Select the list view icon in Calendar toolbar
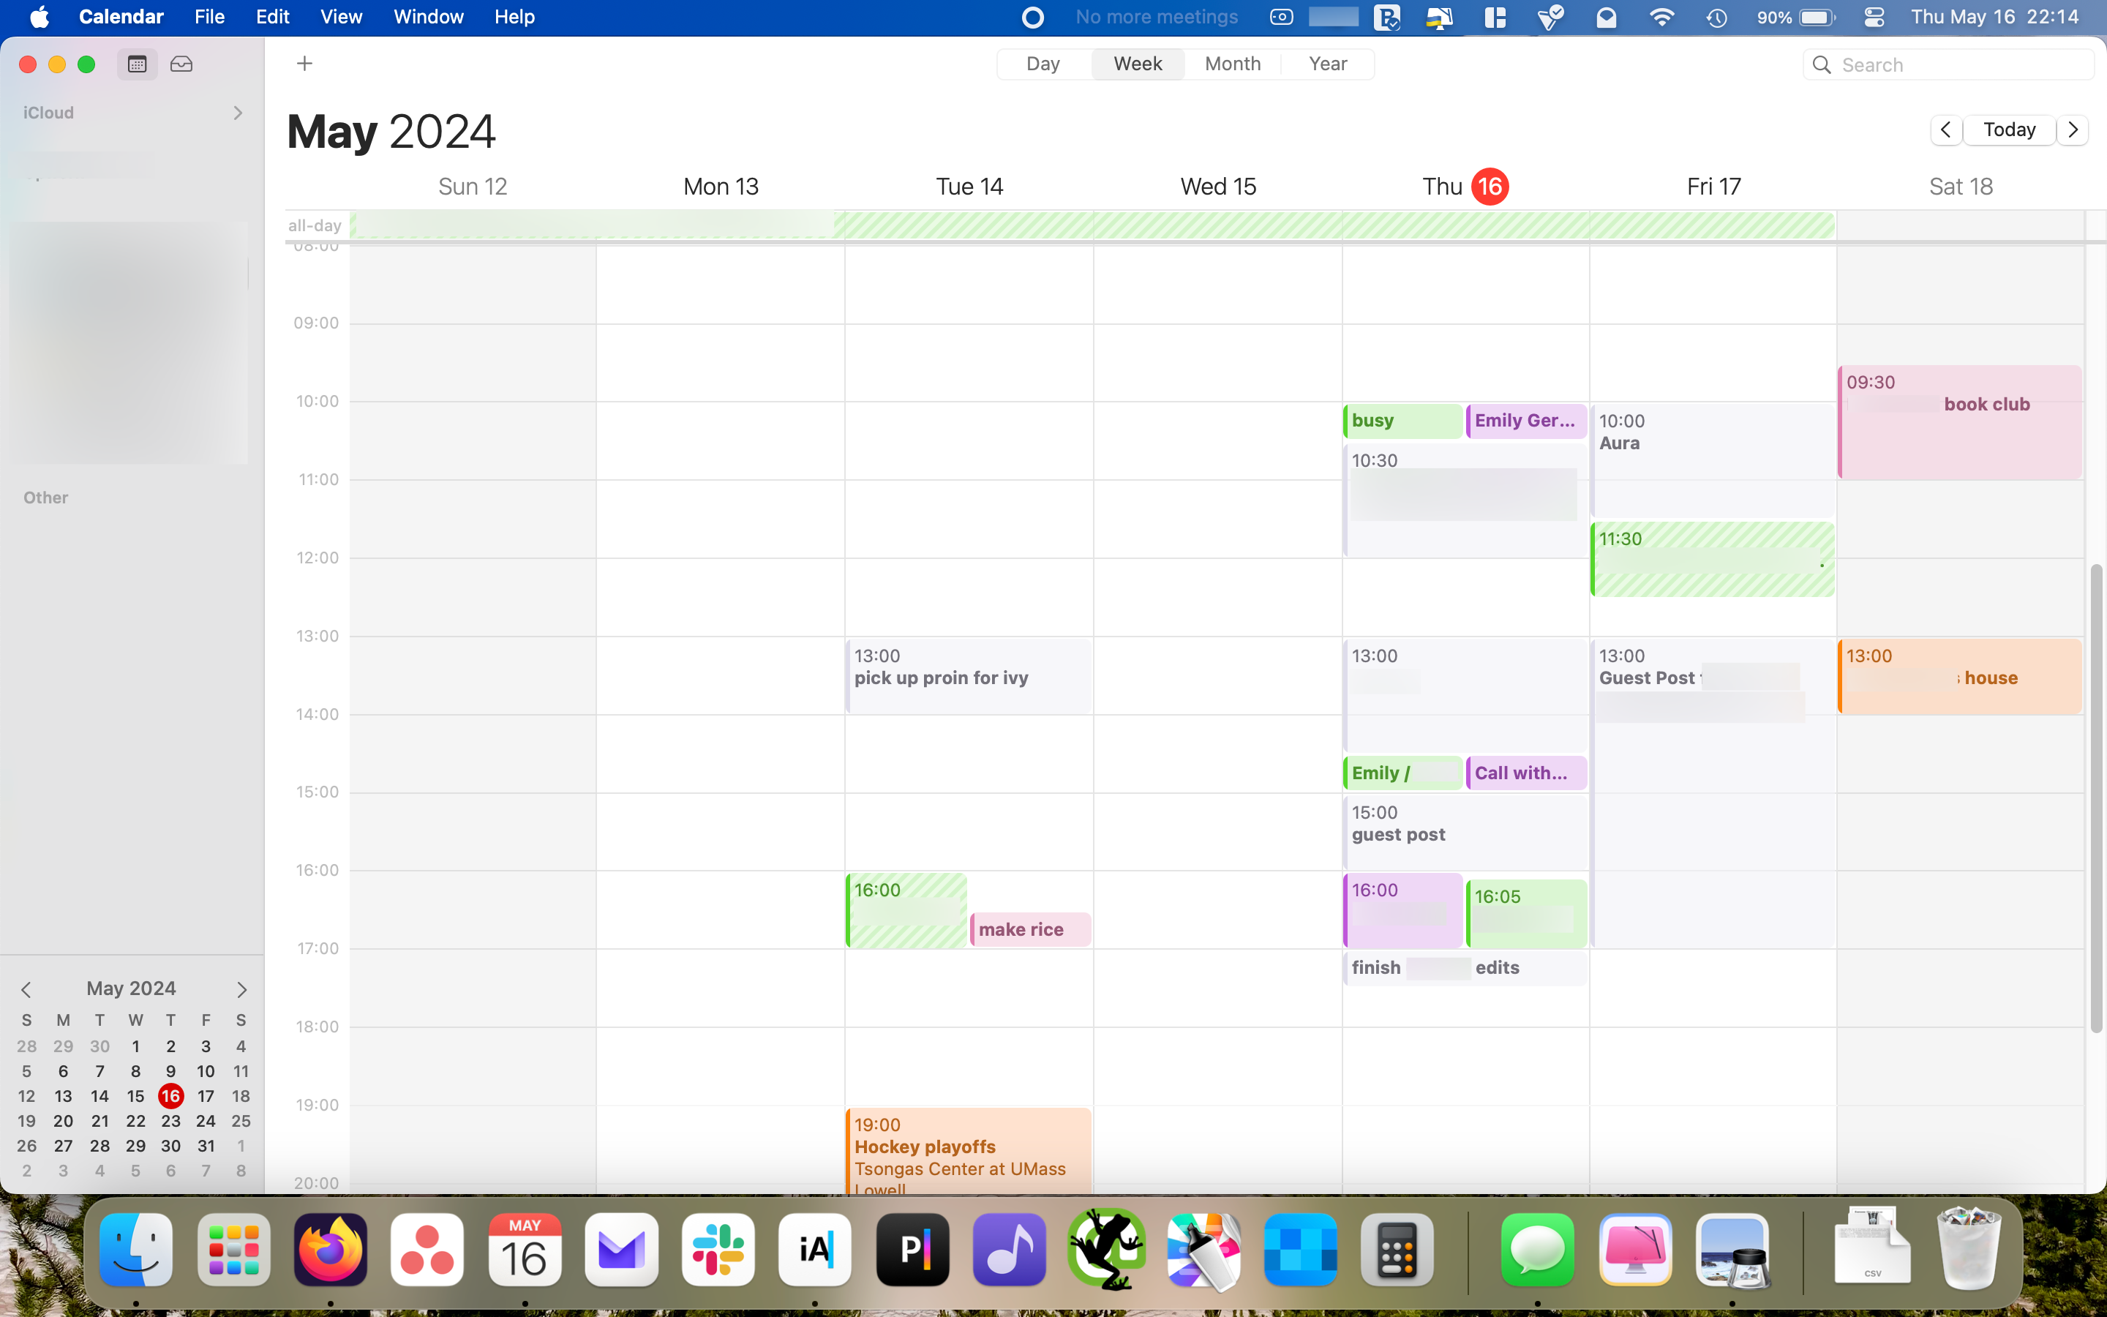This screenshot has height=1317, width=2107. point(136,64)
